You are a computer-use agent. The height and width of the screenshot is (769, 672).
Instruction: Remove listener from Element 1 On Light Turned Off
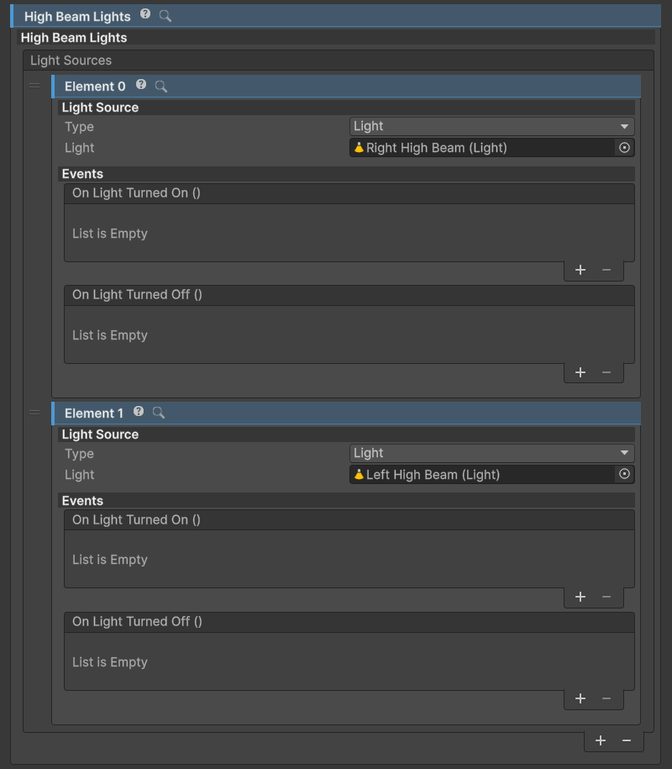click(x=606, y=698)
